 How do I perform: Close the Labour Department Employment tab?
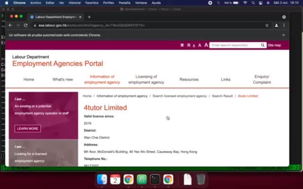(x=80, y=17)
